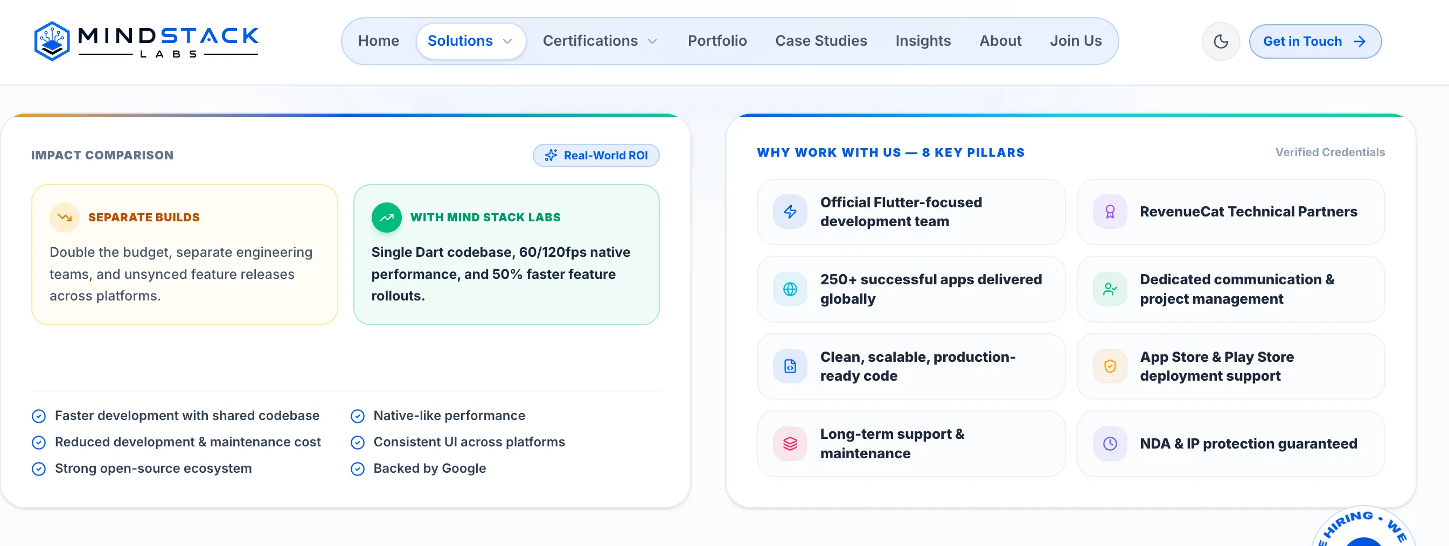Expand the Certifications dropdown
This screenshot has width=1449, height=546.
tap(600, 41)
